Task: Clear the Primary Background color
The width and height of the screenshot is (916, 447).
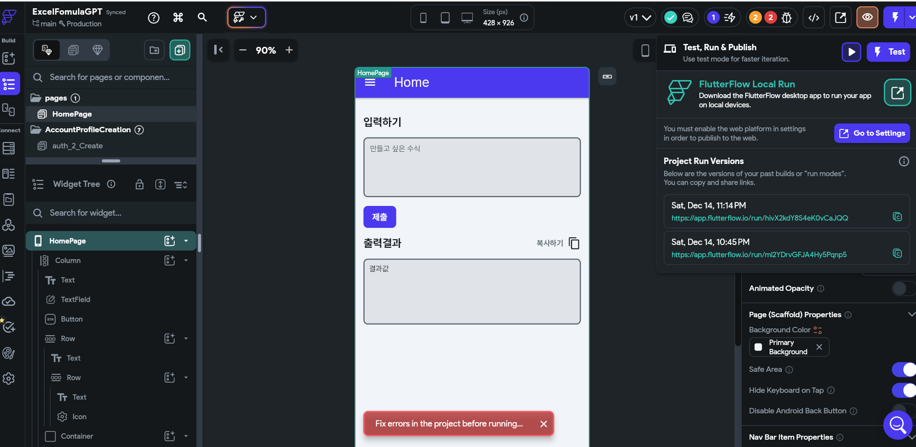Action: click(x=819, y=347)
